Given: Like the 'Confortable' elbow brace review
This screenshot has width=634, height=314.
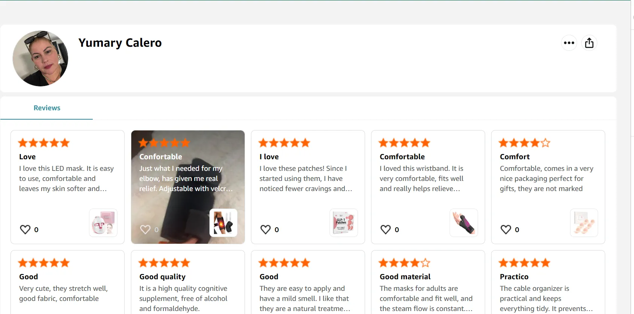Looking at the screenshot, I should click(145, 230).
